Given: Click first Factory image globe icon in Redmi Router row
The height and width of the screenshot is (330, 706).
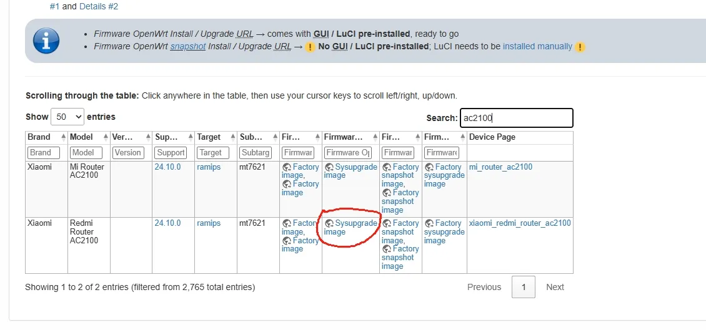Looking at the screenshot, I should click(x=286, y=223).
